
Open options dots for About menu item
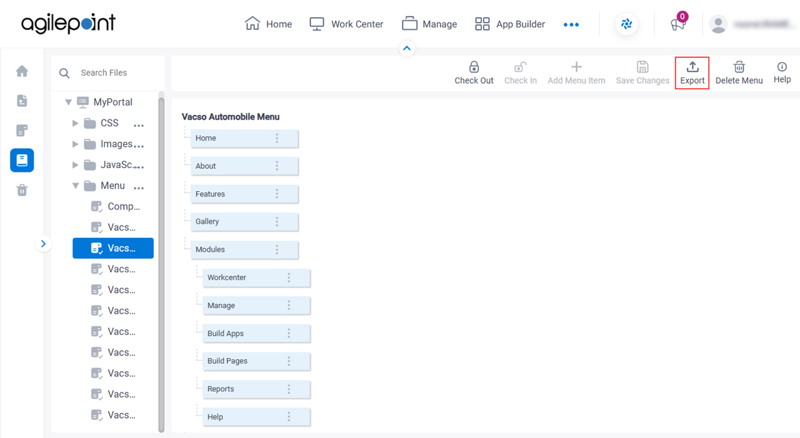click(x=277, y=166)
